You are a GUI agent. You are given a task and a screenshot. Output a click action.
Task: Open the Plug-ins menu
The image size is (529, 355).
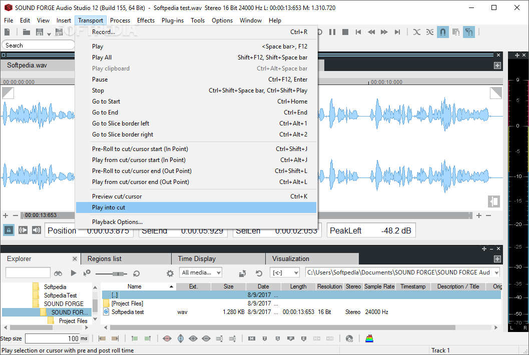172,20
